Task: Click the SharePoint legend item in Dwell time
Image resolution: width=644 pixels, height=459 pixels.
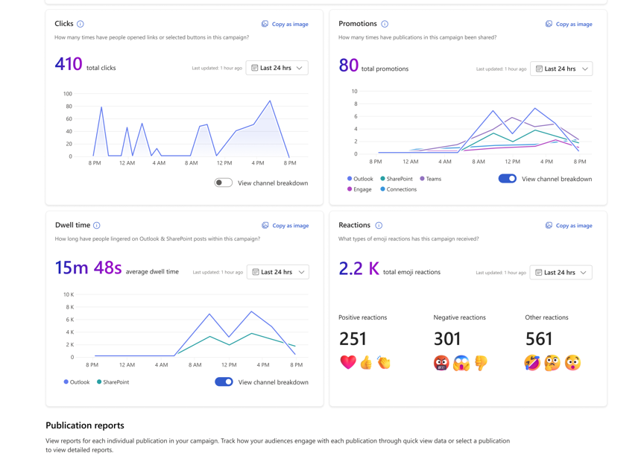Action: click(113, 382)
